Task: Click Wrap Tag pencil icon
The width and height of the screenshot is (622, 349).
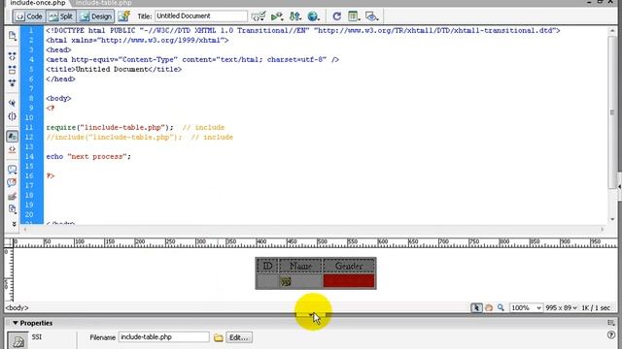Action: tap(13, 196)
